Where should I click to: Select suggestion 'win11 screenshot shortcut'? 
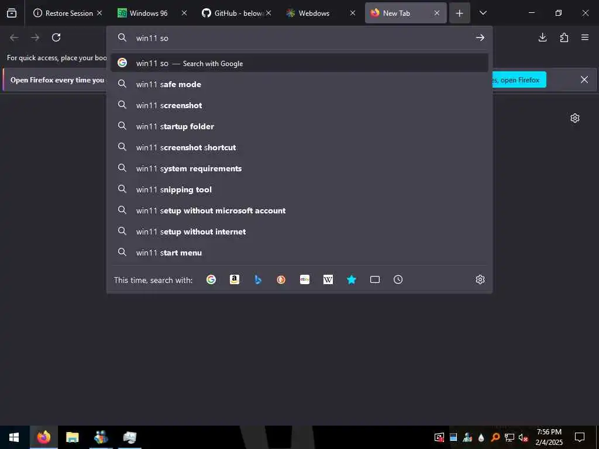pyautogui.click(x=299, y=147)
